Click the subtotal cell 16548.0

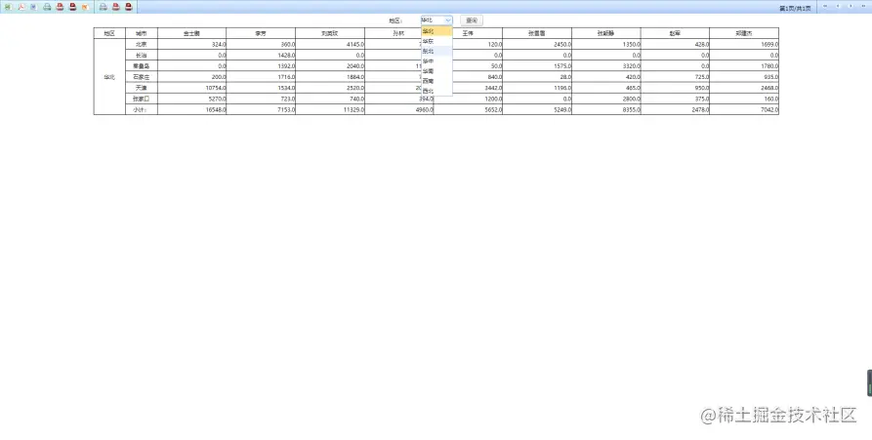point(191,109)
